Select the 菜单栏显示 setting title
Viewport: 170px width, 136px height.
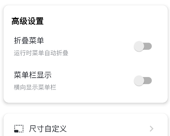[33, 75]
